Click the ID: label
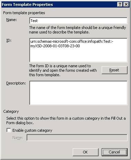Viewport: 131px width, 160px height. click(x=9, y=40)
